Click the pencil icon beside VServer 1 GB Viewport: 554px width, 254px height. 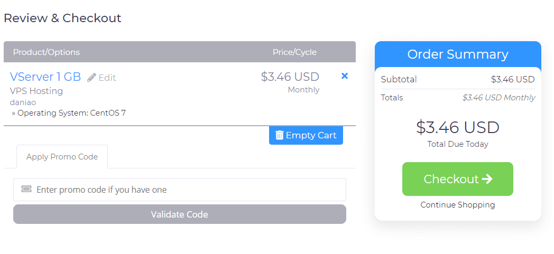[x=92, y=77]
